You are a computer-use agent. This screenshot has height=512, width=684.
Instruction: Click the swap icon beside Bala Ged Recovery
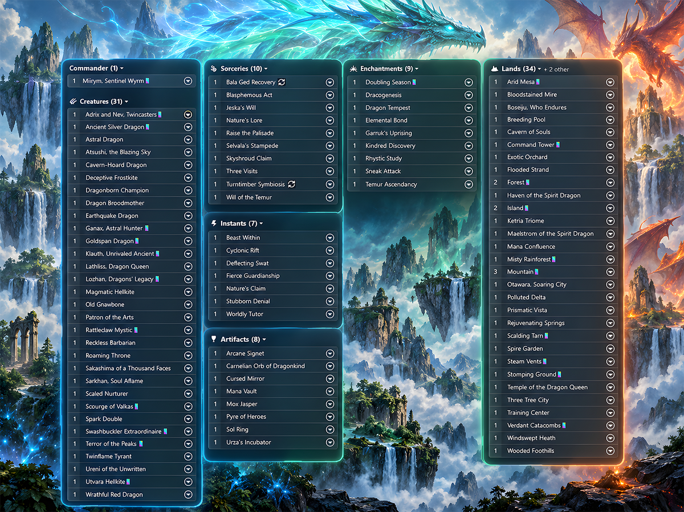(282, 83)
